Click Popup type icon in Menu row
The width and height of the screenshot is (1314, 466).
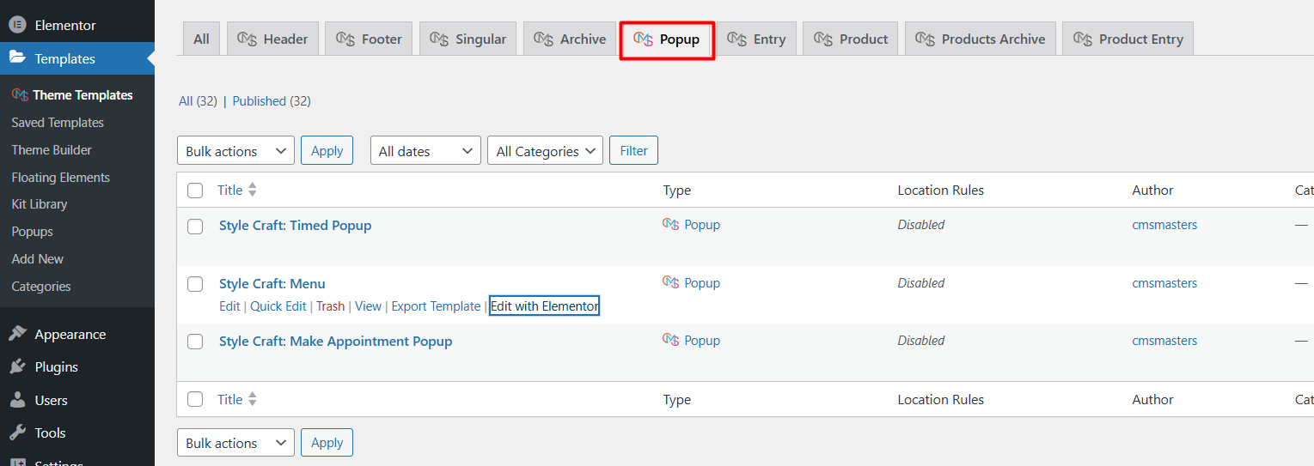[x=671, y=283]
